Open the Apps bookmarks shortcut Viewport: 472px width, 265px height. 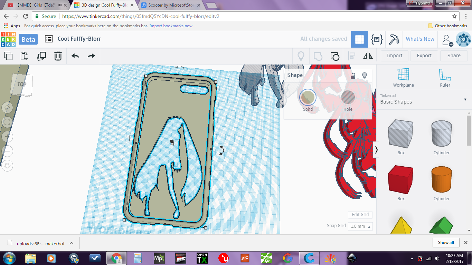tap(12, 26)
